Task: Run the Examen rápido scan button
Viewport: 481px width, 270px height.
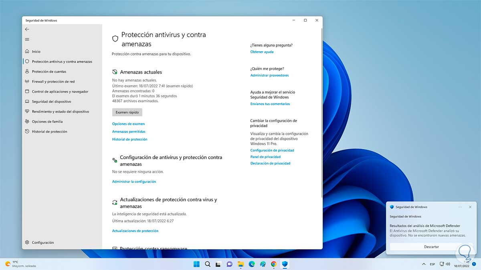Action: pyautogui.click(x=127, y=112)
